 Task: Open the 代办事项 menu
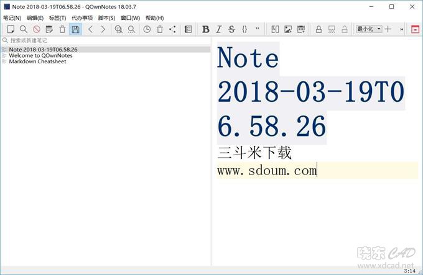[82, 18]
